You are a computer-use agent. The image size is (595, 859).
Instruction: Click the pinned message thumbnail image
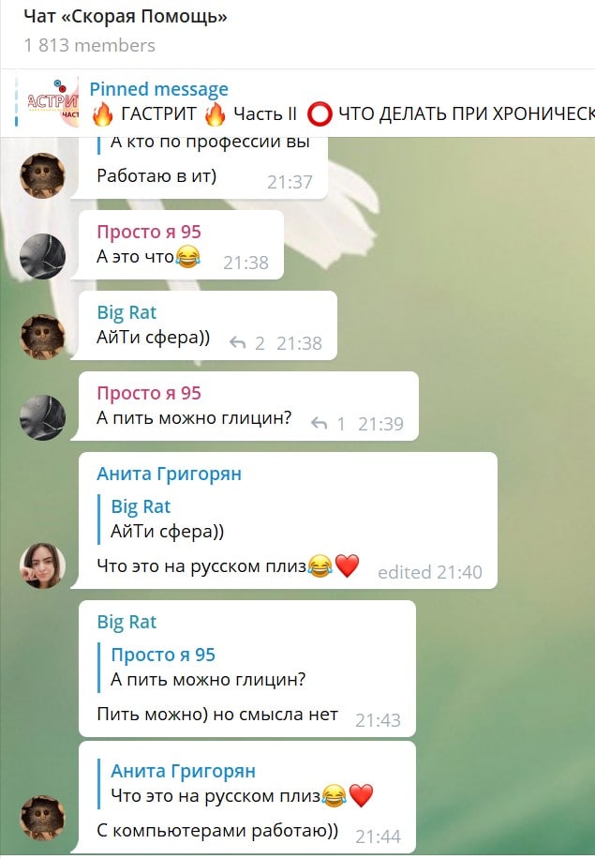(52, 102)
